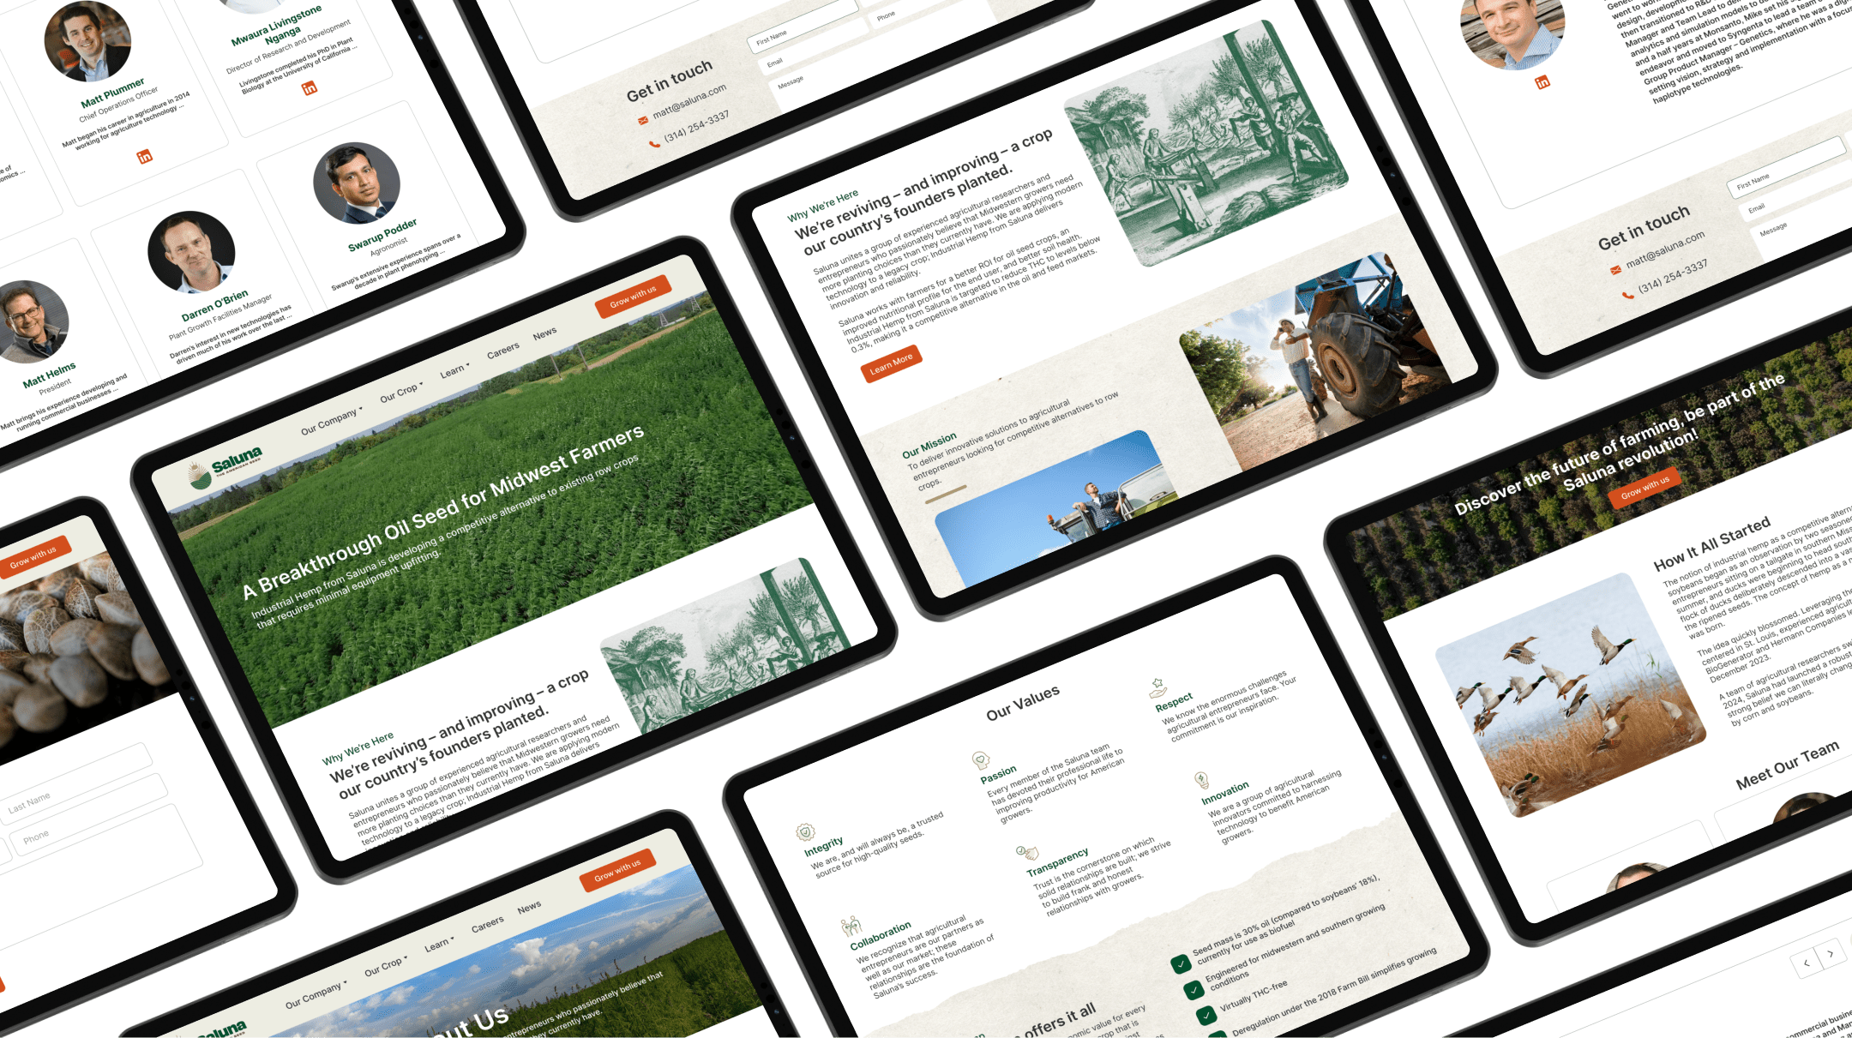Toggle the 'Virtually THC-free' checkmark
The height and width of the screenshot is (1038, 1852).
point(1206,1015)
